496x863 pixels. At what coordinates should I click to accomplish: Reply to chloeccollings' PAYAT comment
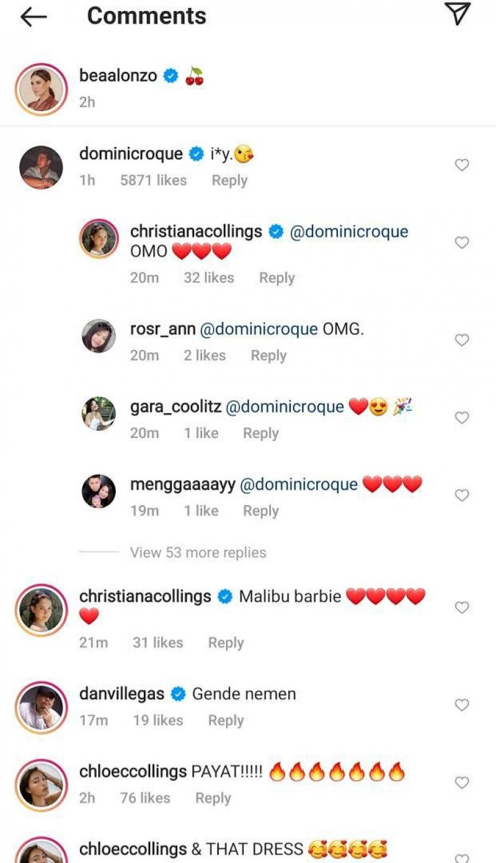[213, 798]
